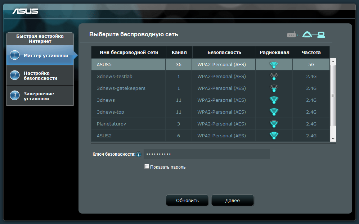Click the Канал column header
Screen dimensions: 359x224
[179, 52]
